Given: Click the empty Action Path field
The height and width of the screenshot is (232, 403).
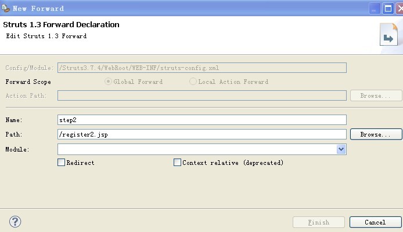Looking at the screenshot, I should 202,95.
